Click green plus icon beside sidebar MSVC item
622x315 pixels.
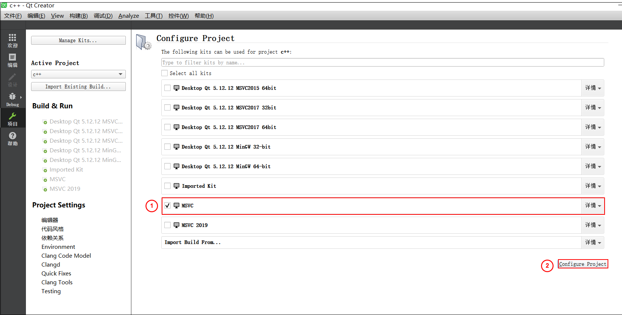click(45, 180)
